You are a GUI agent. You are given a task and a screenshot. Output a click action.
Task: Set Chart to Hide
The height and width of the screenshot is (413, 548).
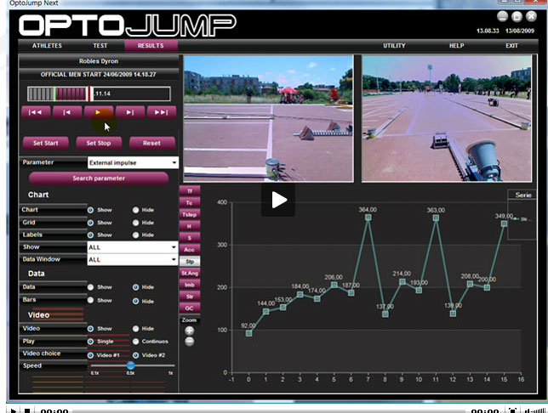point(135,210)
